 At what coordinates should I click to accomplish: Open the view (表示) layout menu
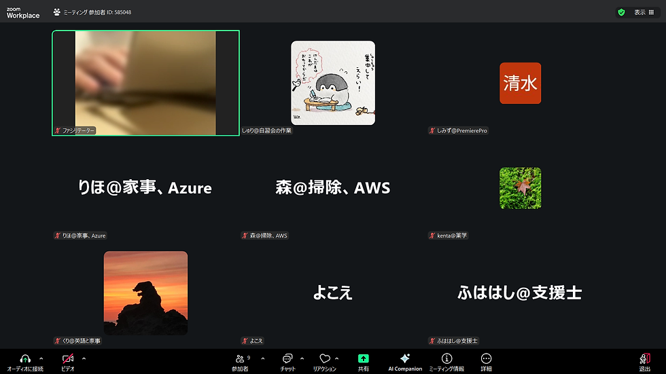pyautogui.click(x=644, y=12)
